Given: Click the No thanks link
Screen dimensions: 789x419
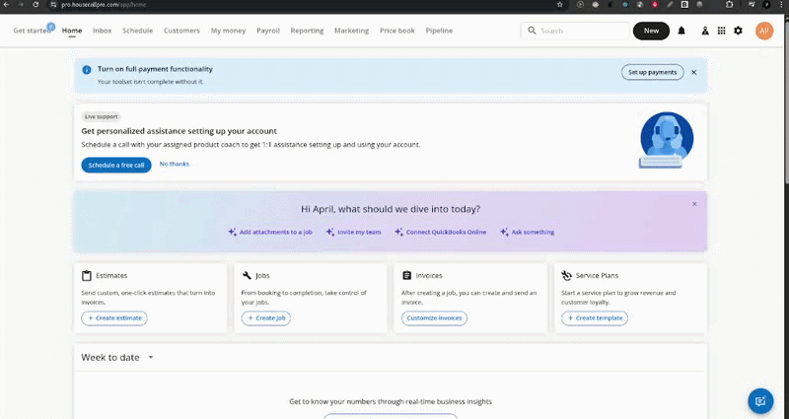Looking at the screenshot, I should pos(175,164).
